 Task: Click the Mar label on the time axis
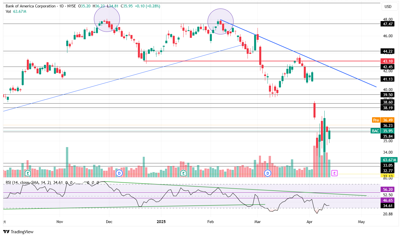(258, 221)
